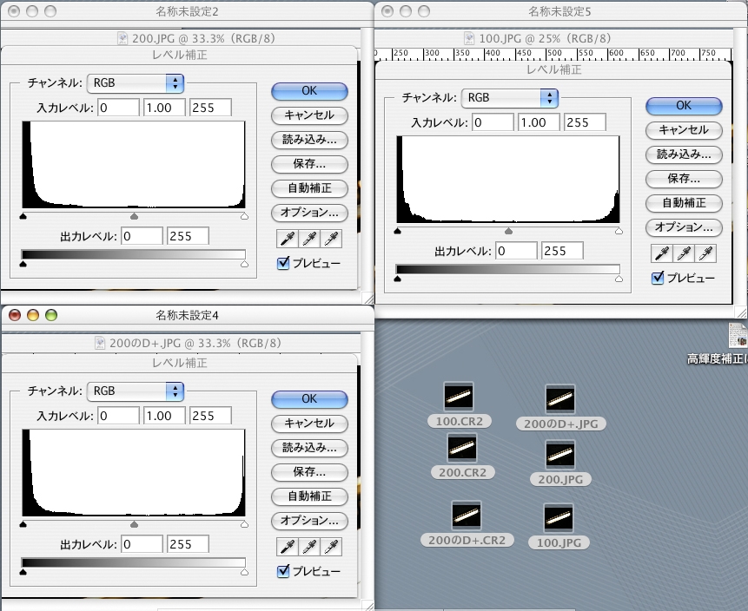Screen dimensions: 748x611
Task: Click input black slider in 200.JPG histogram
Action: (x=23, y=216)
